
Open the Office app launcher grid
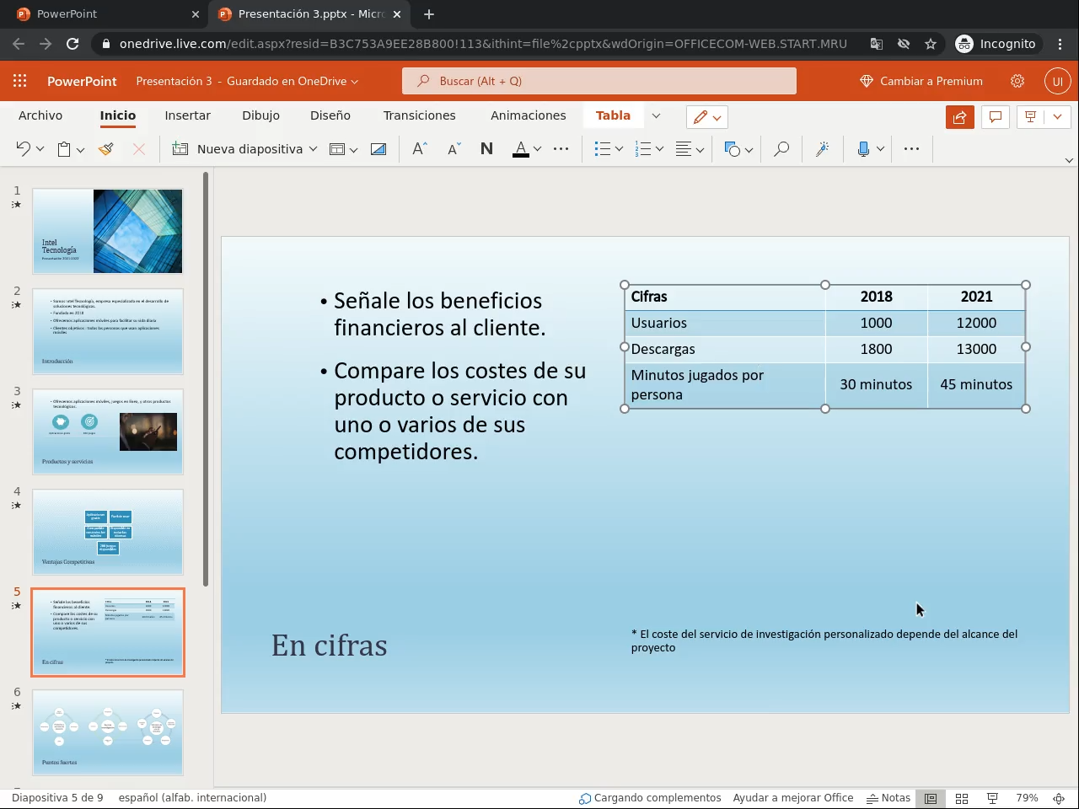(x=19, y=81)
